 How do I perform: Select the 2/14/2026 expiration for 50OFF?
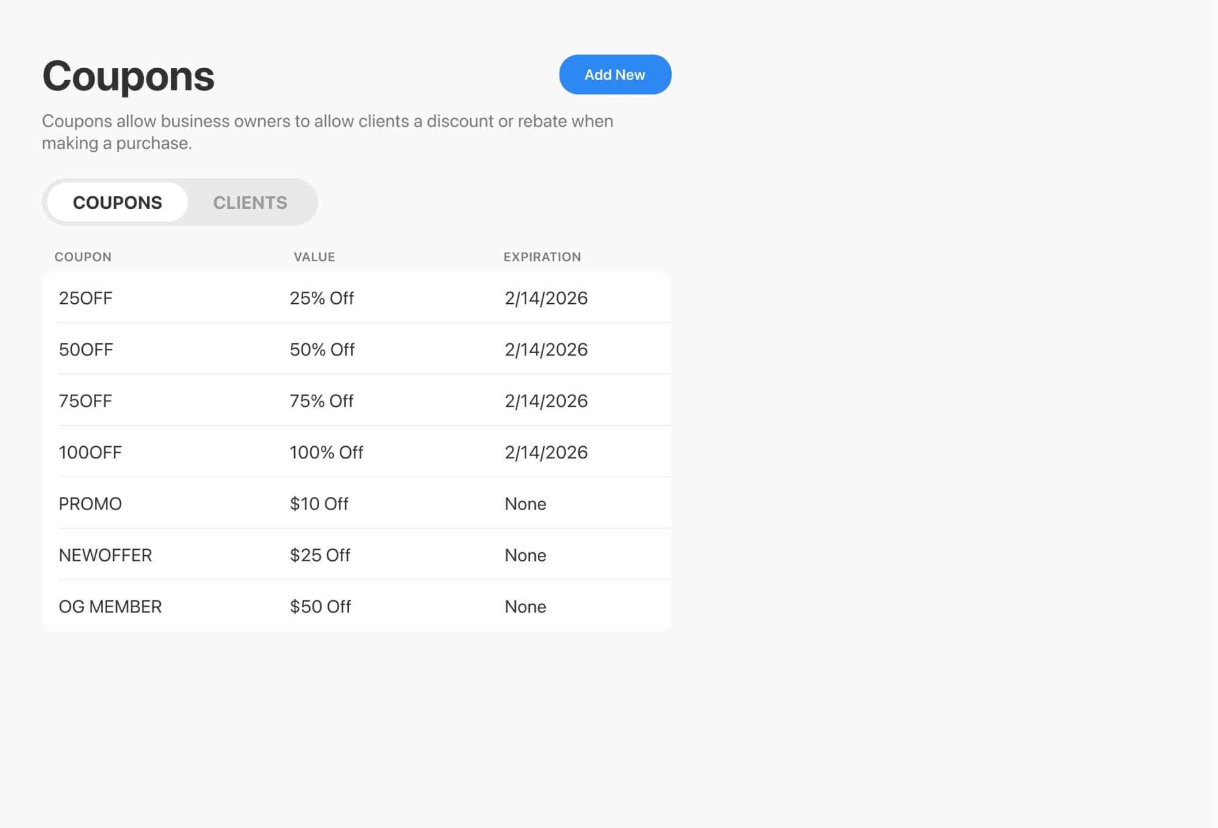(546, 349)
